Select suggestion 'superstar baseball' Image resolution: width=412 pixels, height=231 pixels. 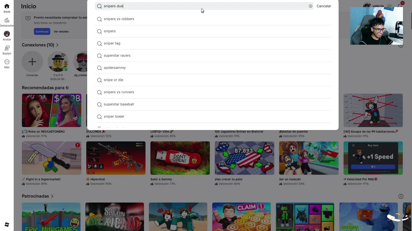pyautogui.click(x=213, y=104)
